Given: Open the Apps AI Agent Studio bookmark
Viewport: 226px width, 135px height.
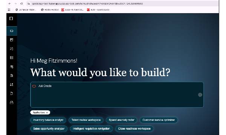Looking at the screenshot, I should tap(72, 10).
